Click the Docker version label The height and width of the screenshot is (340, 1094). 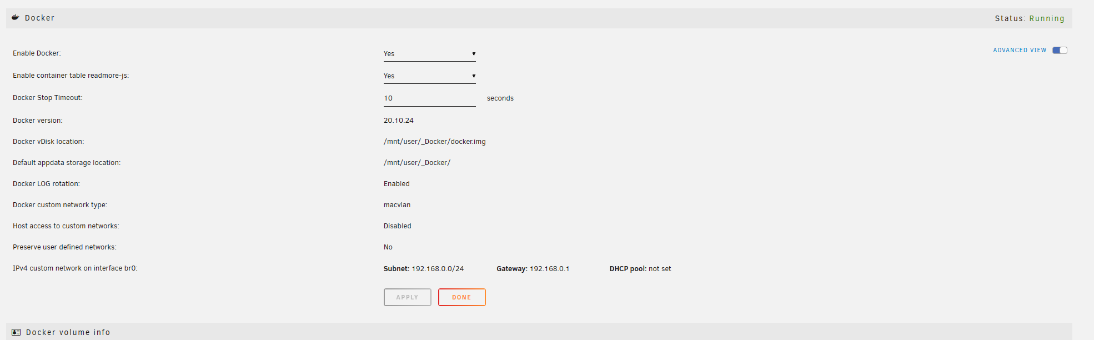point(38,121)
